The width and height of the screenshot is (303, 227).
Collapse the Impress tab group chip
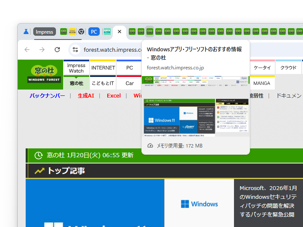[45, 32]
